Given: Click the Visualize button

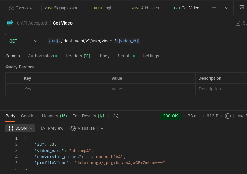Looking at the screenshot, I should click(82, 128).
